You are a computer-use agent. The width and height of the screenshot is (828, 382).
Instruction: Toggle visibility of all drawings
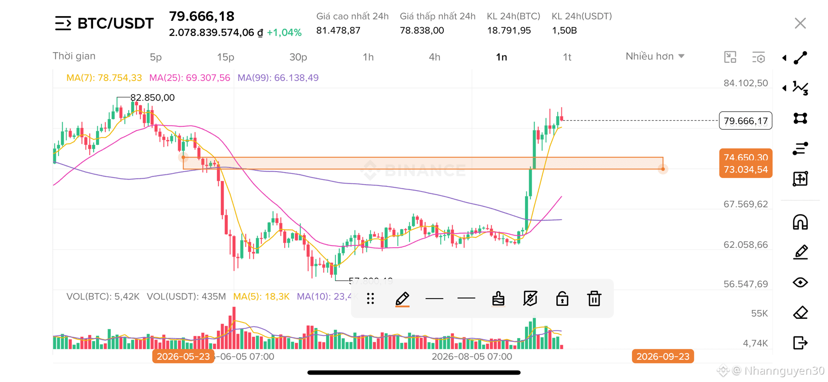800,282
